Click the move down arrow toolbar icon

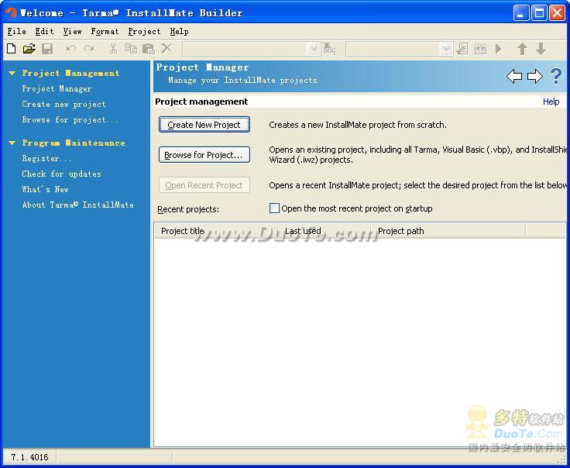541,49
